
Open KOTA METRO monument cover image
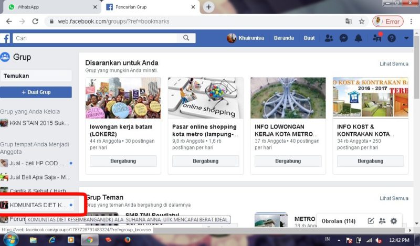(x=288, y=98)
